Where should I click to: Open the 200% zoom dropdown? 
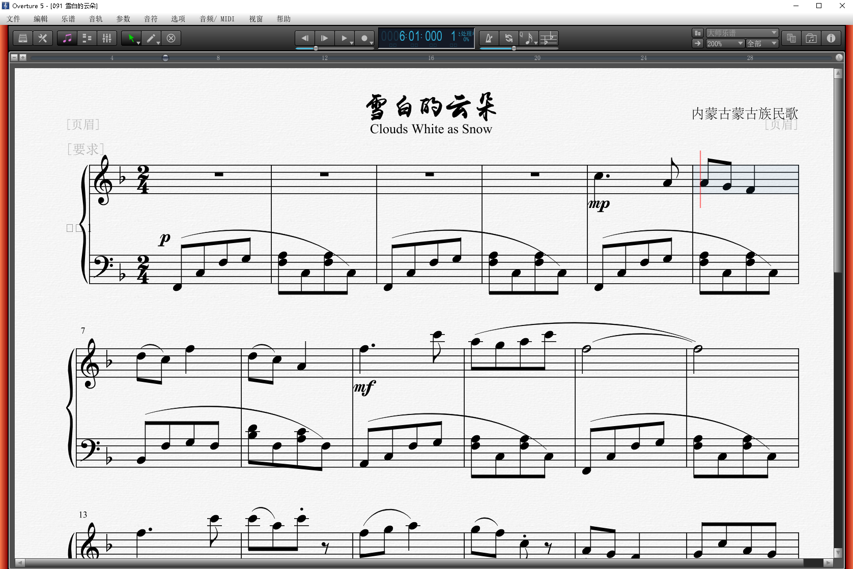[725, 44]
